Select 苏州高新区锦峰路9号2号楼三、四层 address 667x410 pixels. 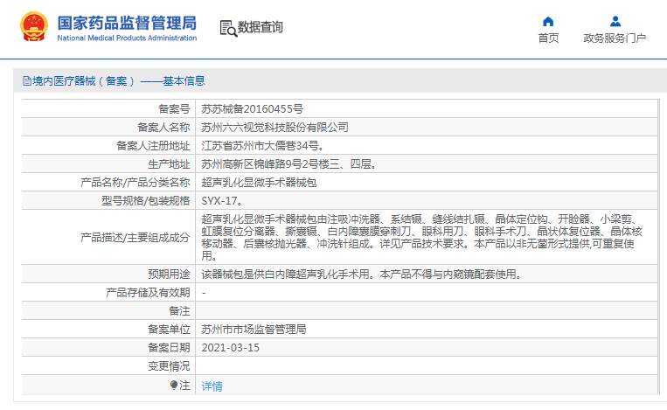288,163
